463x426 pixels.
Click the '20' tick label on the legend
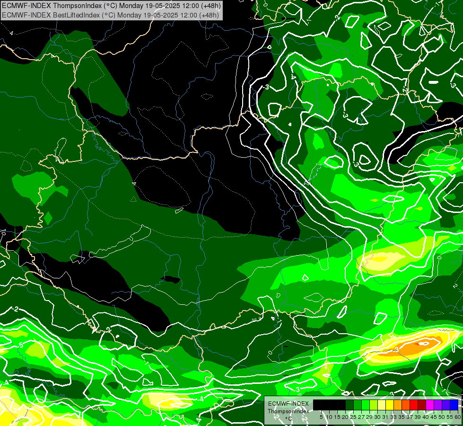tap(345, 417)
